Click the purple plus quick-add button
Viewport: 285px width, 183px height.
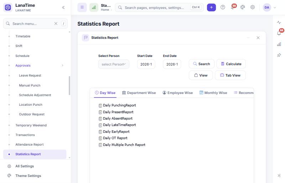pos(211,7)
